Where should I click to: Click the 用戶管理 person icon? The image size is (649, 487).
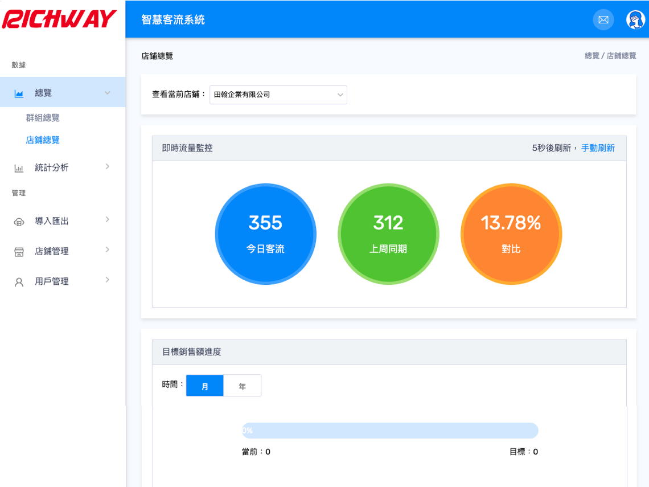click(x=19, y=282)
